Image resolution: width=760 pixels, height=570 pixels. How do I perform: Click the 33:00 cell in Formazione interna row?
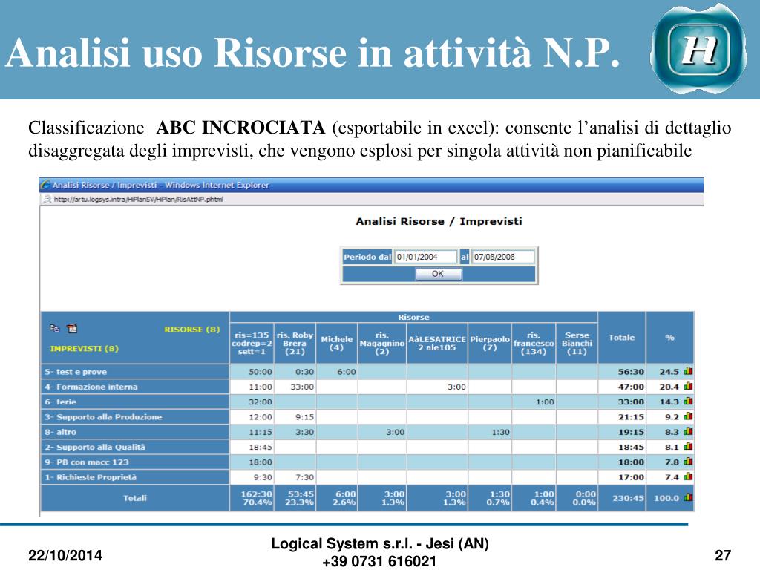click(295, 387)
